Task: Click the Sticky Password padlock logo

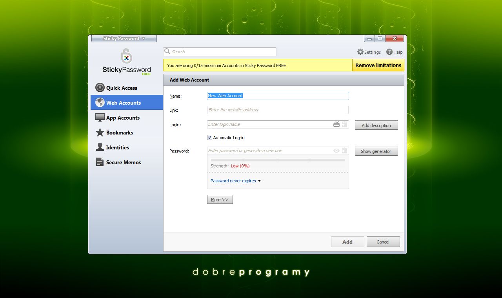Action: [126, 56]
